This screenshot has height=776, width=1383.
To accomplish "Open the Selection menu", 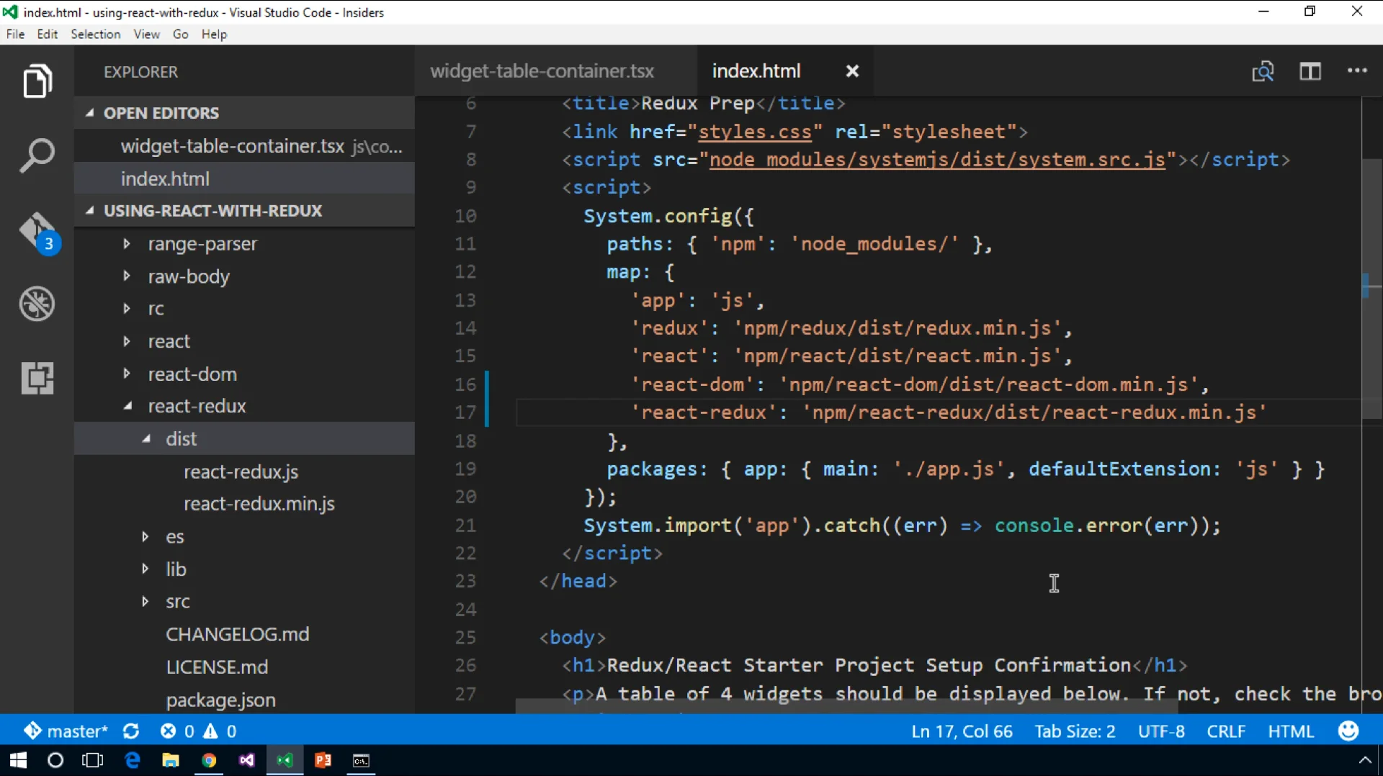I will (95, 35).
